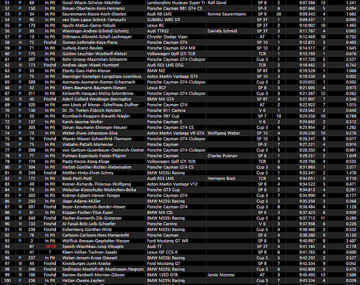Click the checkered flag icon for car 238

click(x=20, y=229)
